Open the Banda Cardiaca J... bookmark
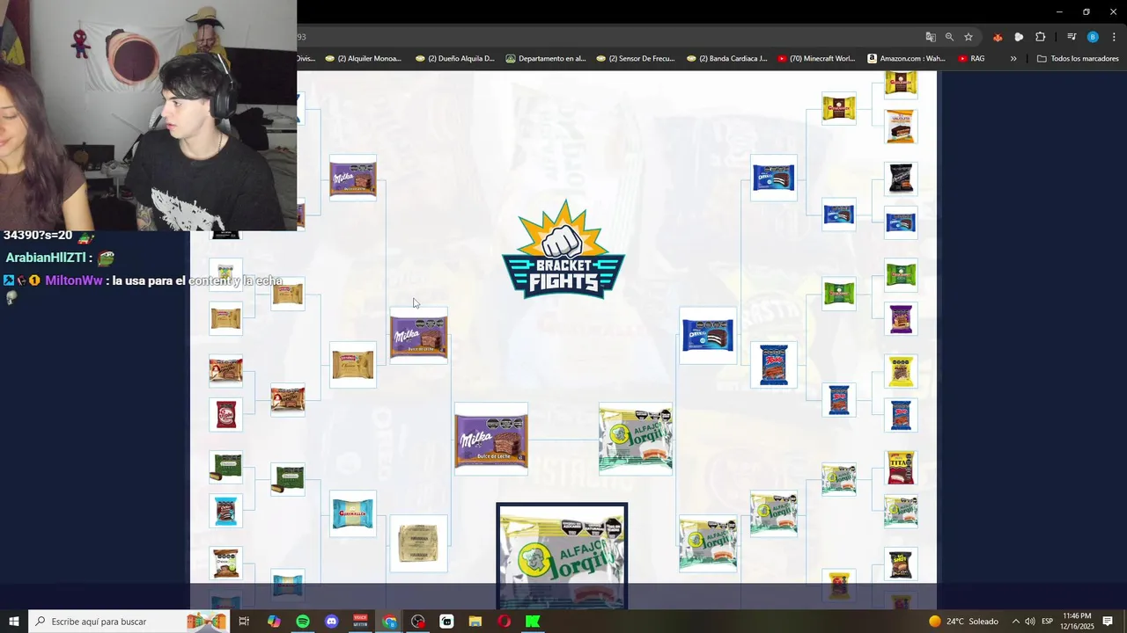Viewport: 1127px width, 633px height. click(726, 59)
